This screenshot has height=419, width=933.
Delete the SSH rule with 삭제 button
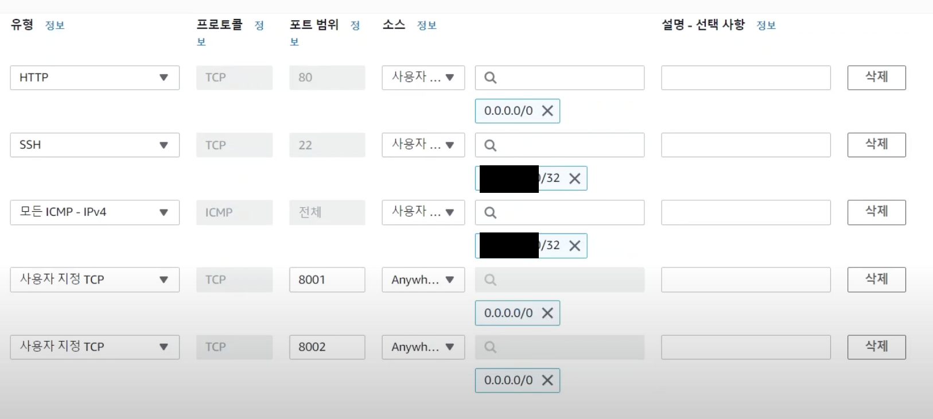click(x=876, y=145)
